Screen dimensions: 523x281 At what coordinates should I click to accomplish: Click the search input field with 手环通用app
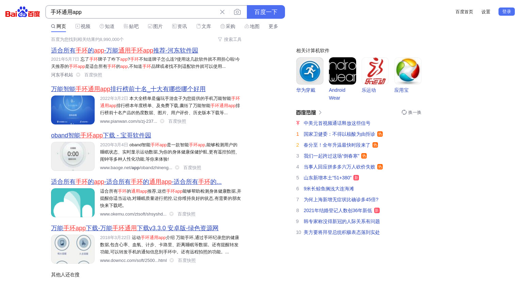133,12
